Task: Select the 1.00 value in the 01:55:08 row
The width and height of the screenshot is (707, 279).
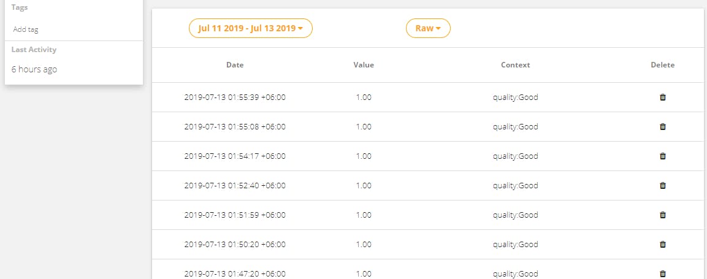Action: 364,127
